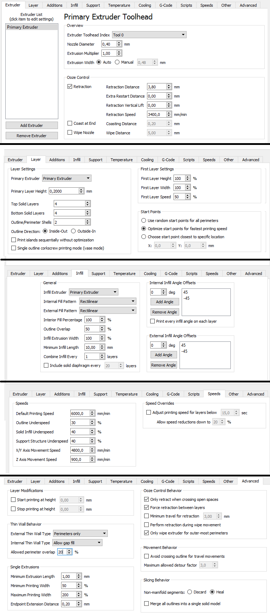This screenshot has height=615, width=270.
Task: Click the Interior Fill Percentage field
Action: coord(92,320)
